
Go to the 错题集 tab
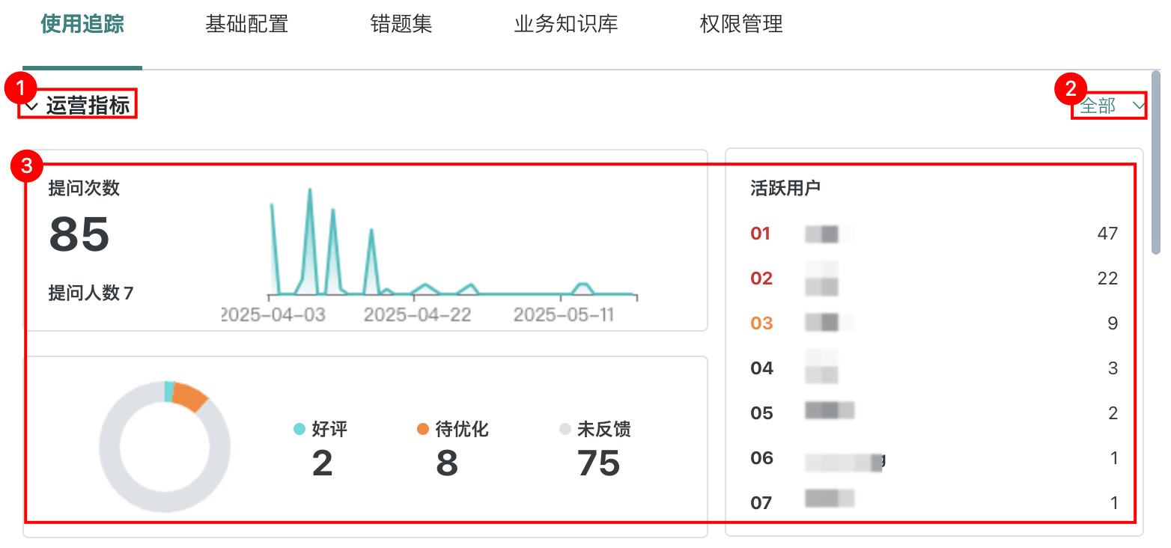tap(401, 24)
